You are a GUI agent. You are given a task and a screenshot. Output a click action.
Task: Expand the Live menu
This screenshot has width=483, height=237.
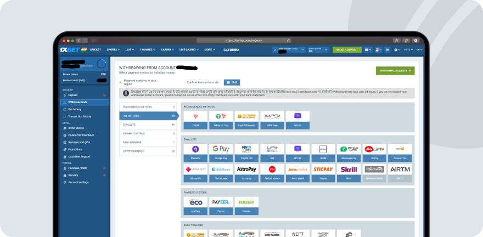130,49
